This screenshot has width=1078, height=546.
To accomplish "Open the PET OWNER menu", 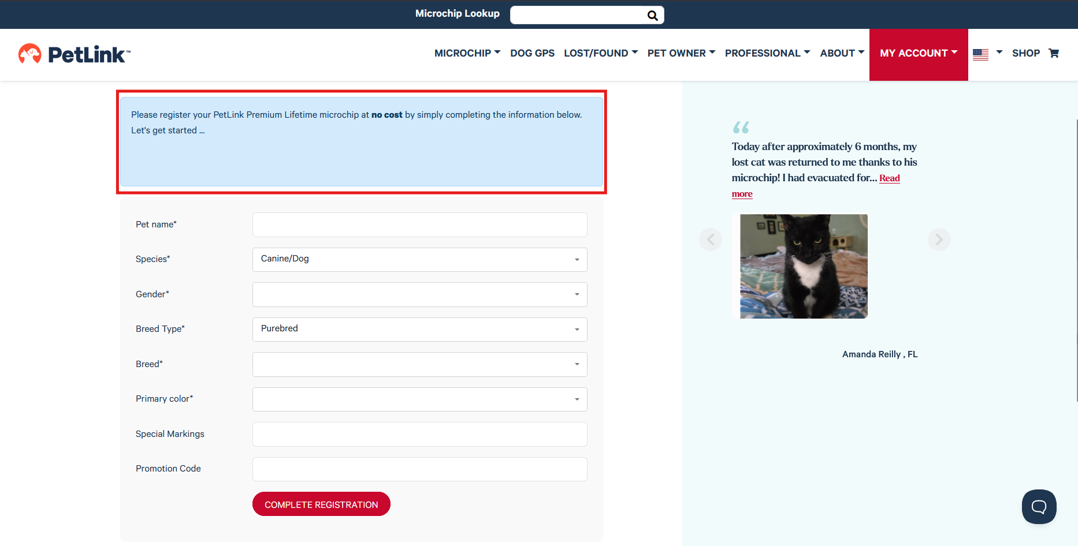I will click(x=682, y=53).
